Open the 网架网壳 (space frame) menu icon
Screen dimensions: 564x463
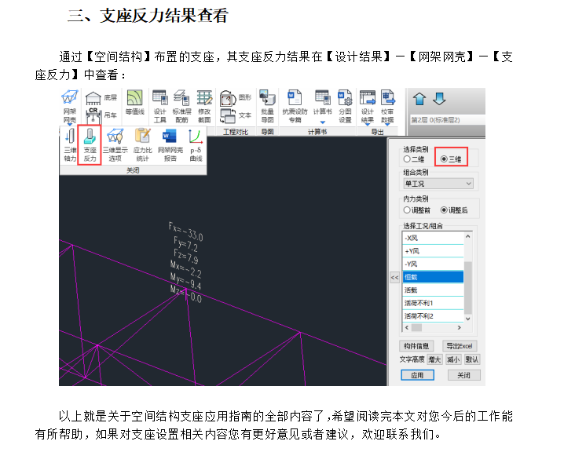69,97
